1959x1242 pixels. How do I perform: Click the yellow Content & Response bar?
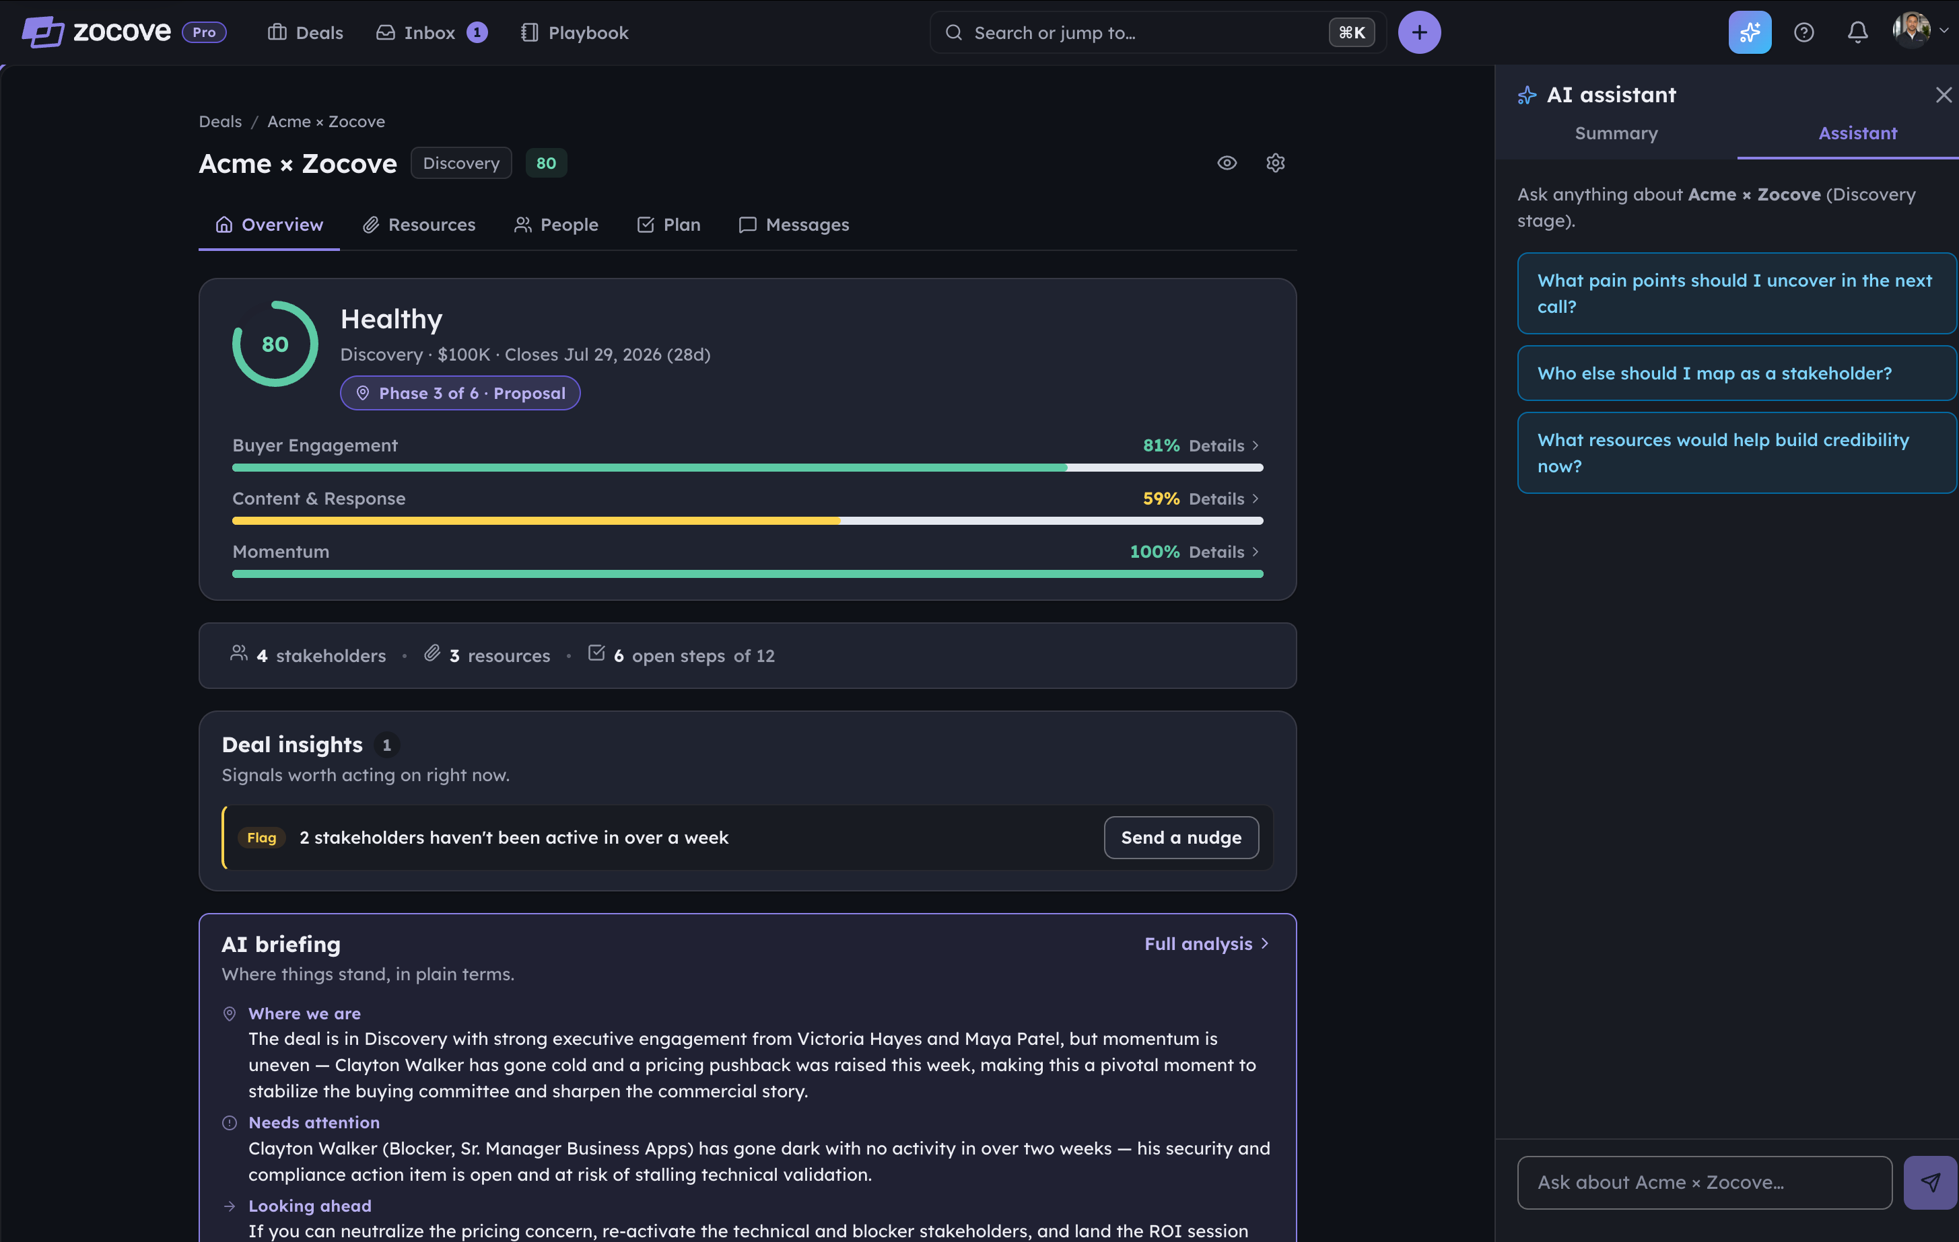pyautogui.click(x=536, y=521)
